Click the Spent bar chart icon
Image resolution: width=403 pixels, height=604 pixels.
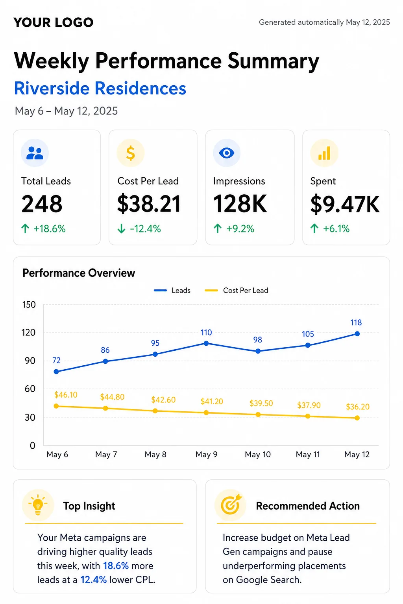click(324, 153)
